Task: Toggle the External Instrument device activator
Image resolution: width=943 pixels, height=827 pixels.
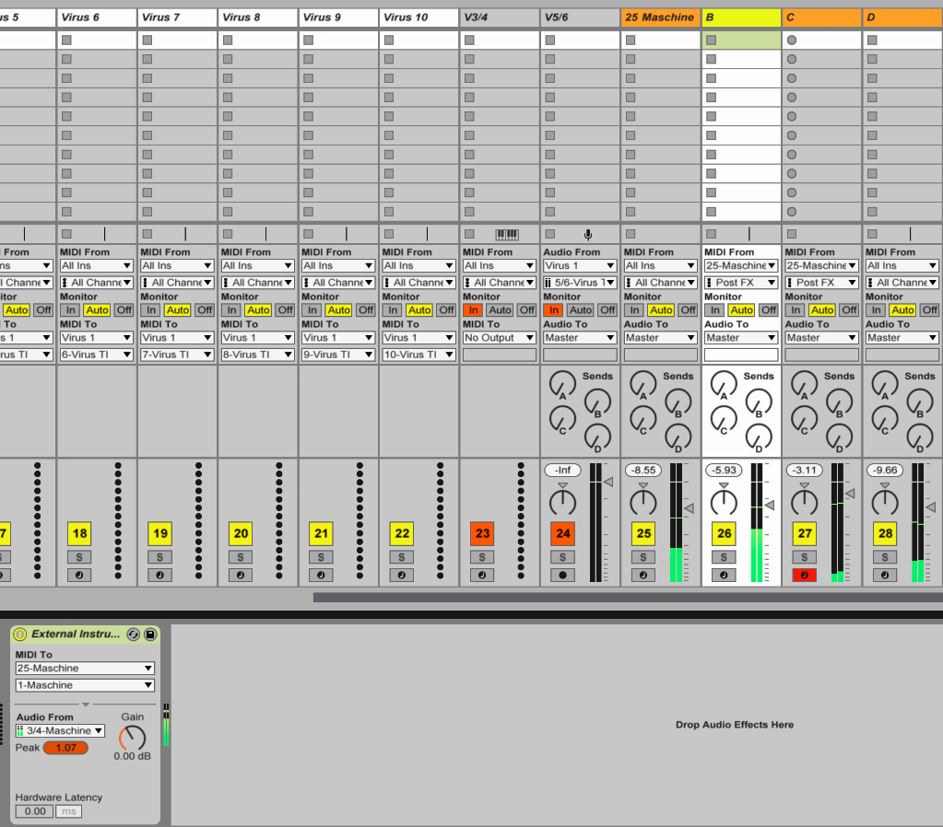Action: [20, 635]
